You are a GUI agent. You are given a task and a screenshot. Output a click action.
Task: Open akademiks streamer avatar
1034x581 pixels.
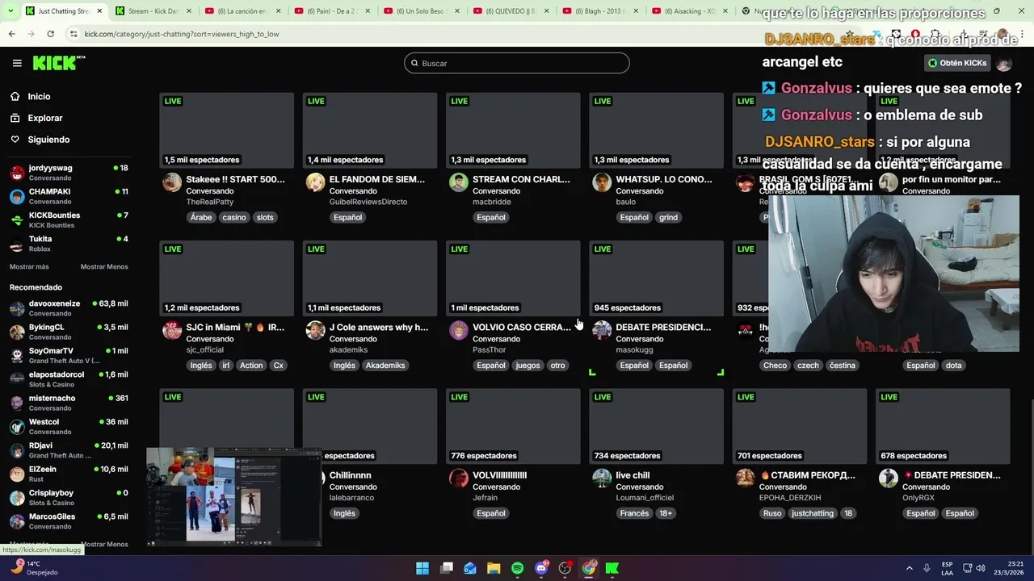(x=315, y=330)
